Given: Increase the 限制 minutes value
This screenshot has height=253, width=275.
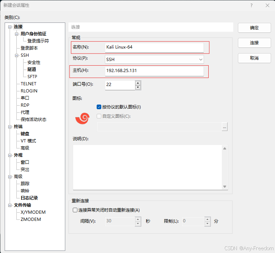Looking at the screenshot, I should click(207, 219).
